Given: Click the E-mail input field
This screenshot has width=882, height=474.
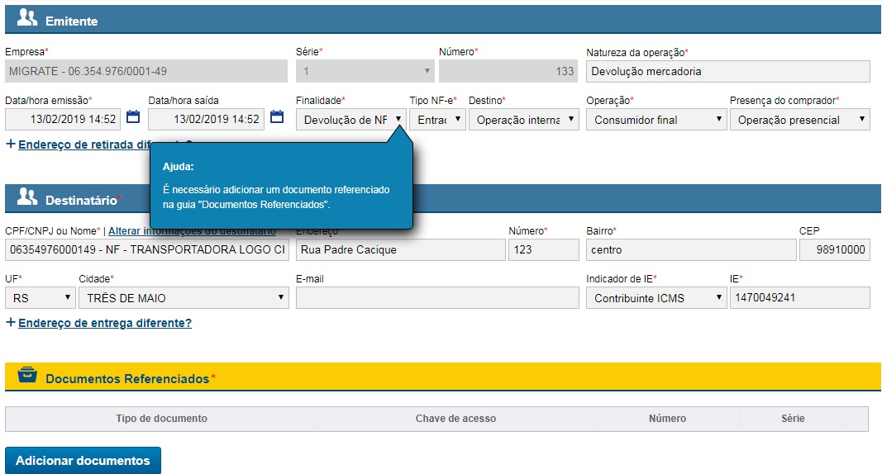Looking at the screenshot, I should (x=437, y=298).
